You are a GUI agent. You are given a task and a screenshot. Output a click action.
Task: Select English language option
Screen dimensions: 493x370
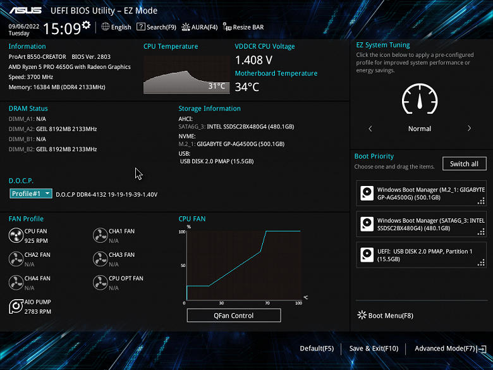[121, 27]
